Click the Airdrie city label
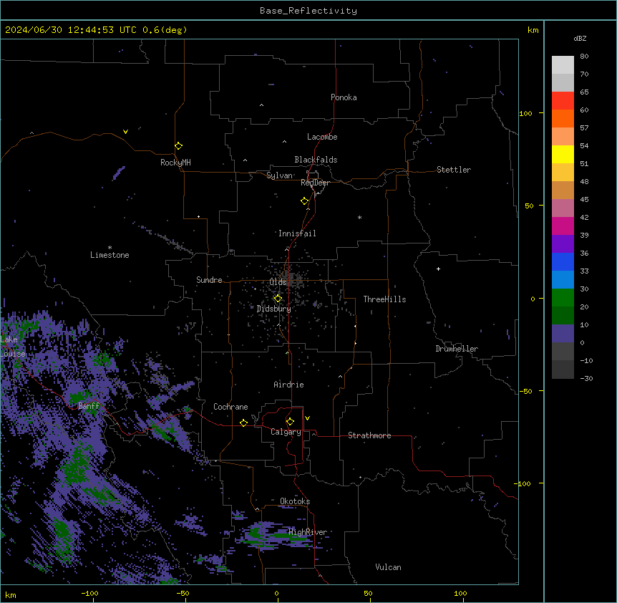Screen dimensions: 617x603 (x=289, y=385)
